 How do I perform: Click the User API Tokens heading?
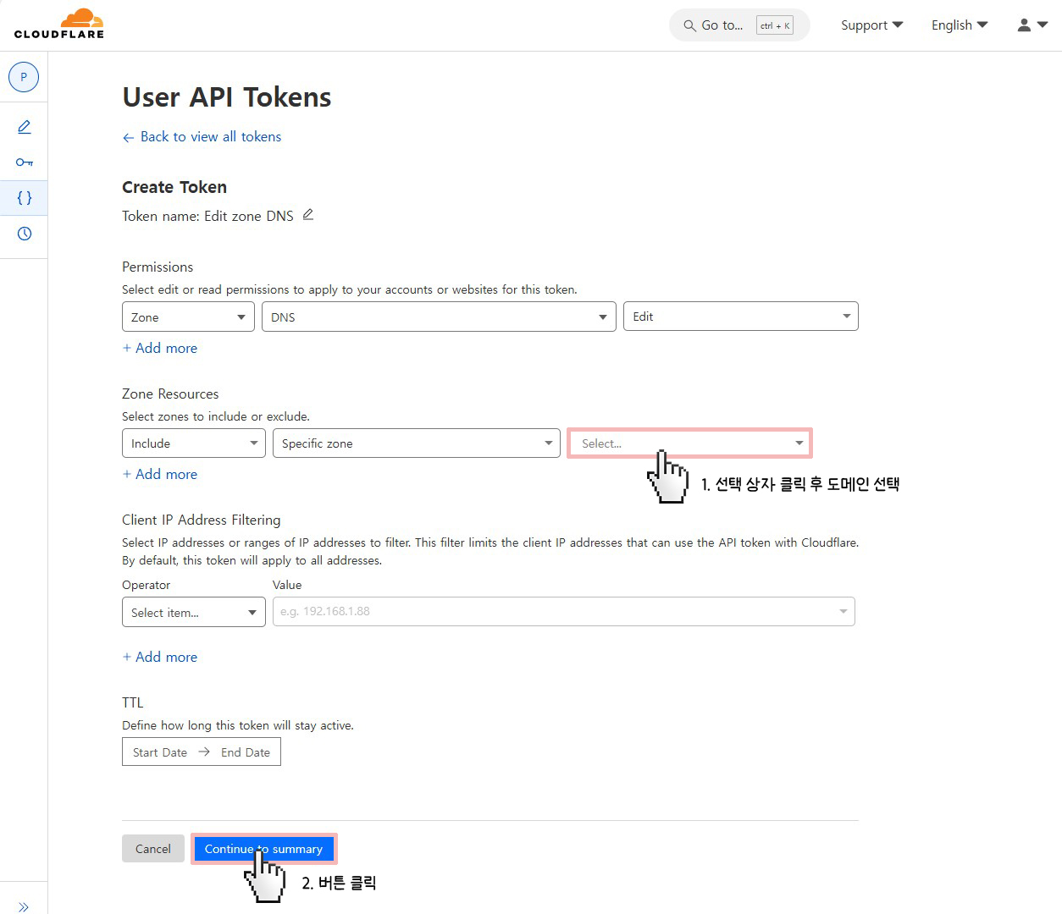[227, 97]
